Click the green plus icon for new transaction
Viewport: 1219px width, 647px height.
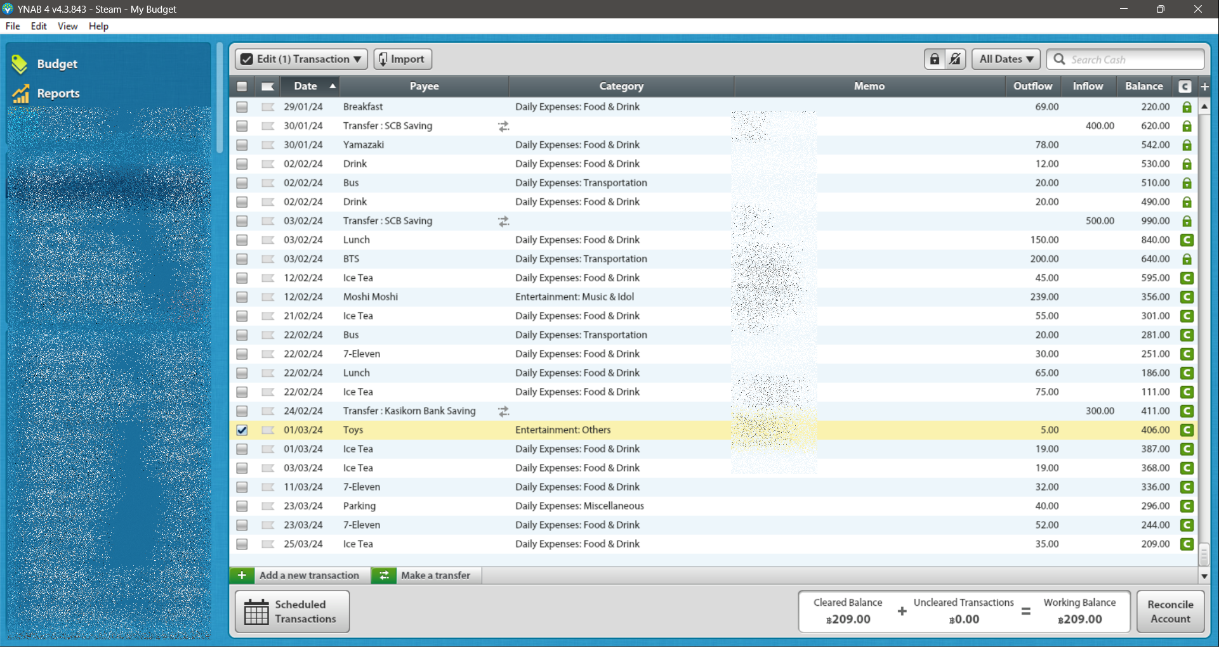[x=242, y=575]
